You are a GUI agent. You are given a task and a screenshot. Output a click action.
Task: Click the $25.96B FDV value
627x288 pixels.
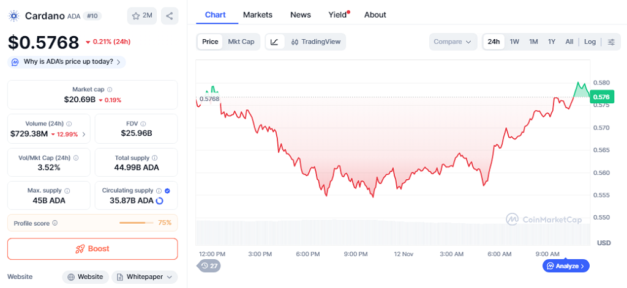click(x=137, y=133)
